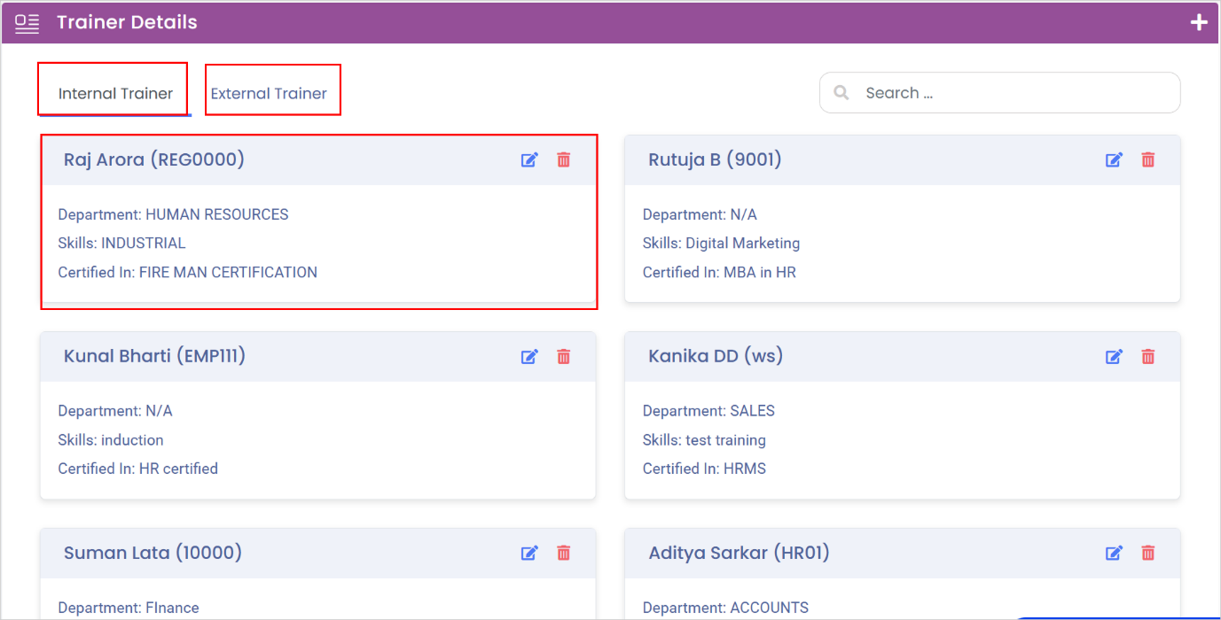Delete the Raj Arora trainer entry
This screenshot has height=620, width=1221.
[x=563, y=159]
